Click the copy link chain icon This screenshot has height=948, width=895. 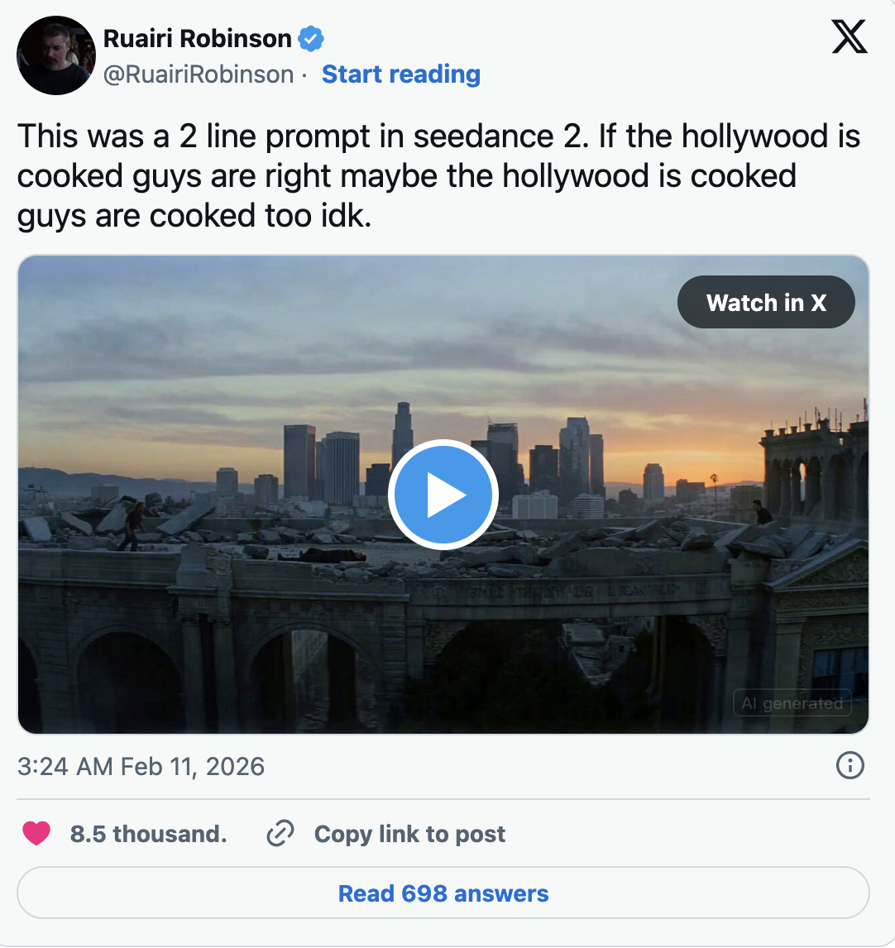coord(280,834)
